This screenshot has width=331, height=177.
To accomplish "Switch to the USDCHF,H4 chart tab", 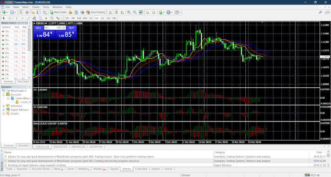I will pyautogui.click(x=60, y=147).
